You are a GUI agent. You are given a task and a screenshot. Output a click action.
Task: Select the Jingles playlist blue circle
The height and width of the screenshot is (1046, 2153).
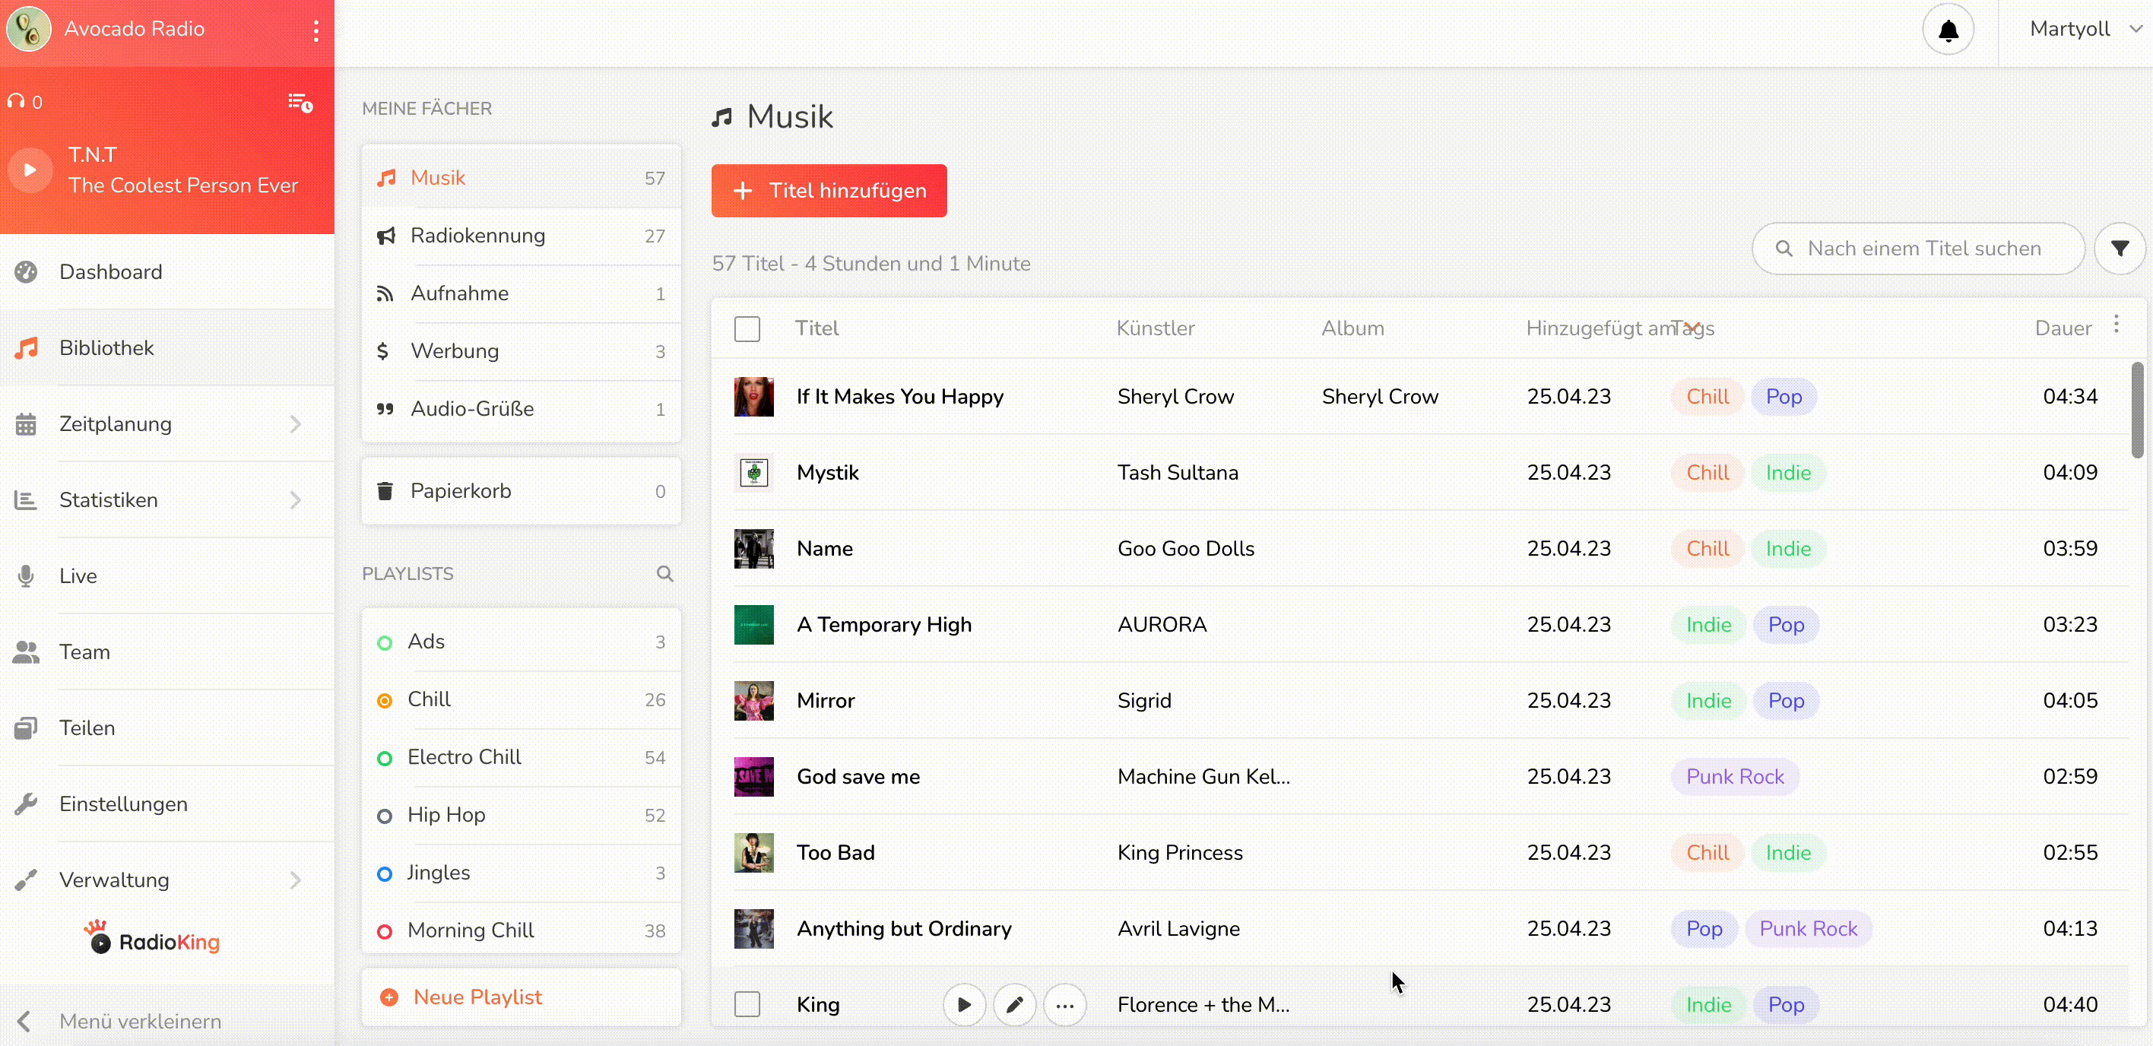pos(385,874)
